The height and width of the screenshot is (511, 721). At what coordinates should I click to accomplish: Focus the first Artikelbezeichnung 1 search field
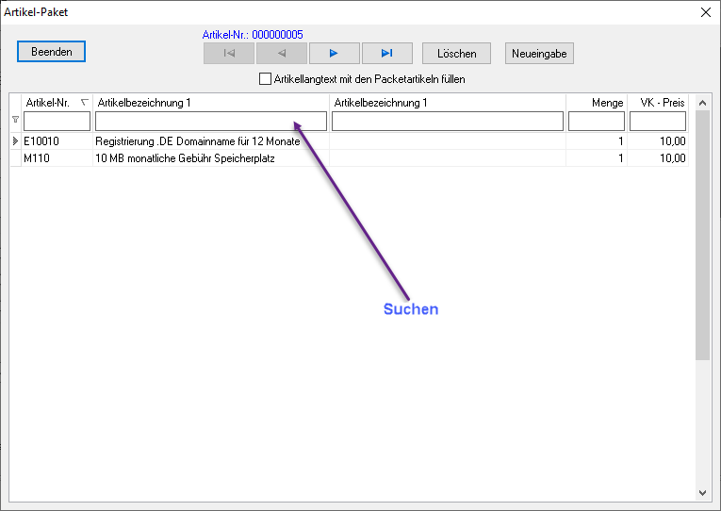(211, 122)
